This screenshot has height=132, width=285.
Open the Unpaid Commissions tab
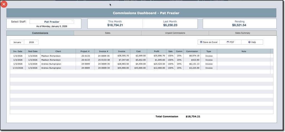[x=175, y=33]
